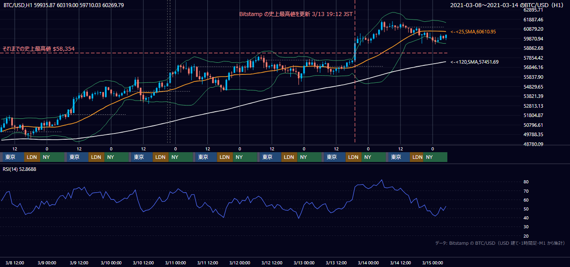Click the 3/13 12:00 date label
Image resolution: width=570 pixels, height=267 pixels.
click(x=336, y=263)
